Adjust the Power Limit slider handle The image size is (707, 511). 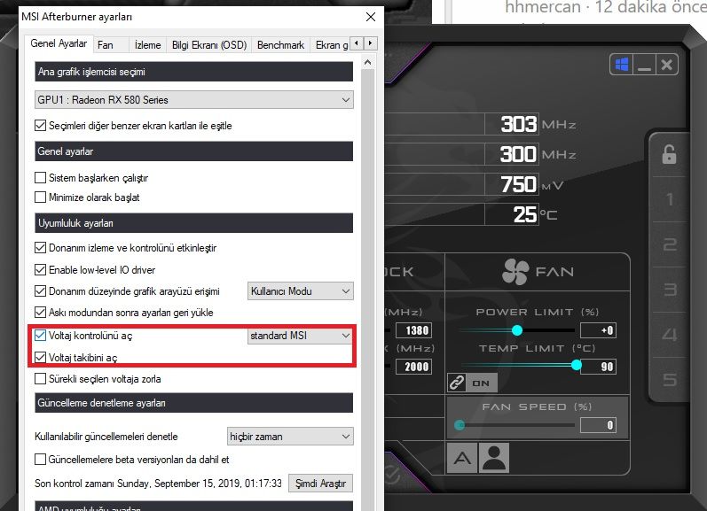tap(517, 330)
